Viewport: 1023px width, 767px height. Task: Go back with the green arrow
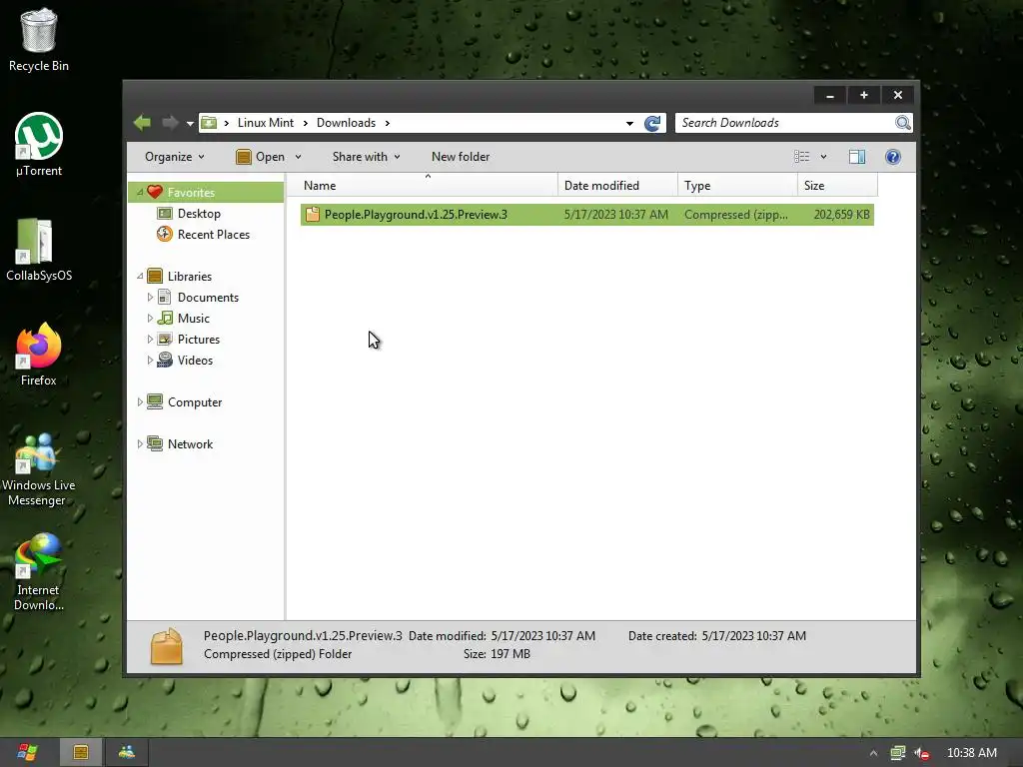pyautogui.click(x=142, y=123)
